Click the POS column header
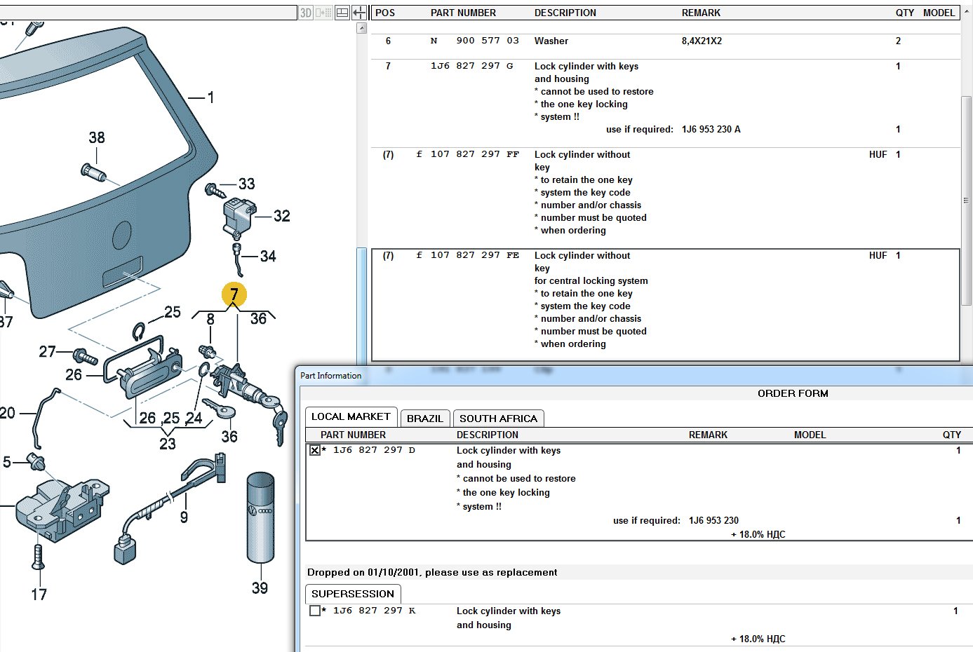The height and width of the screenshot is (652, 973). pos(385,13)
